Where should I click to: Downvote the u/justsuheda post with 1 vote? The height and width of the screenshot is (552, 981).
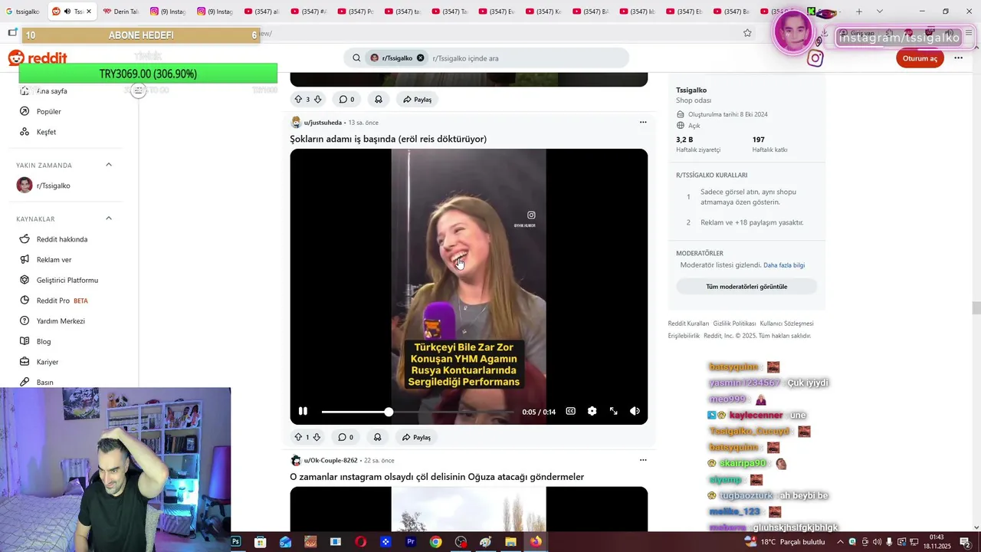[317, 437]
